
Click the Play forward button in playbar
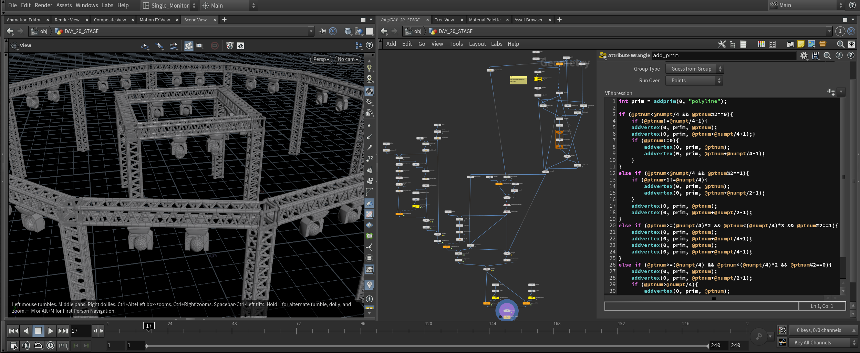pyautogui.click(x=50, y=331)
